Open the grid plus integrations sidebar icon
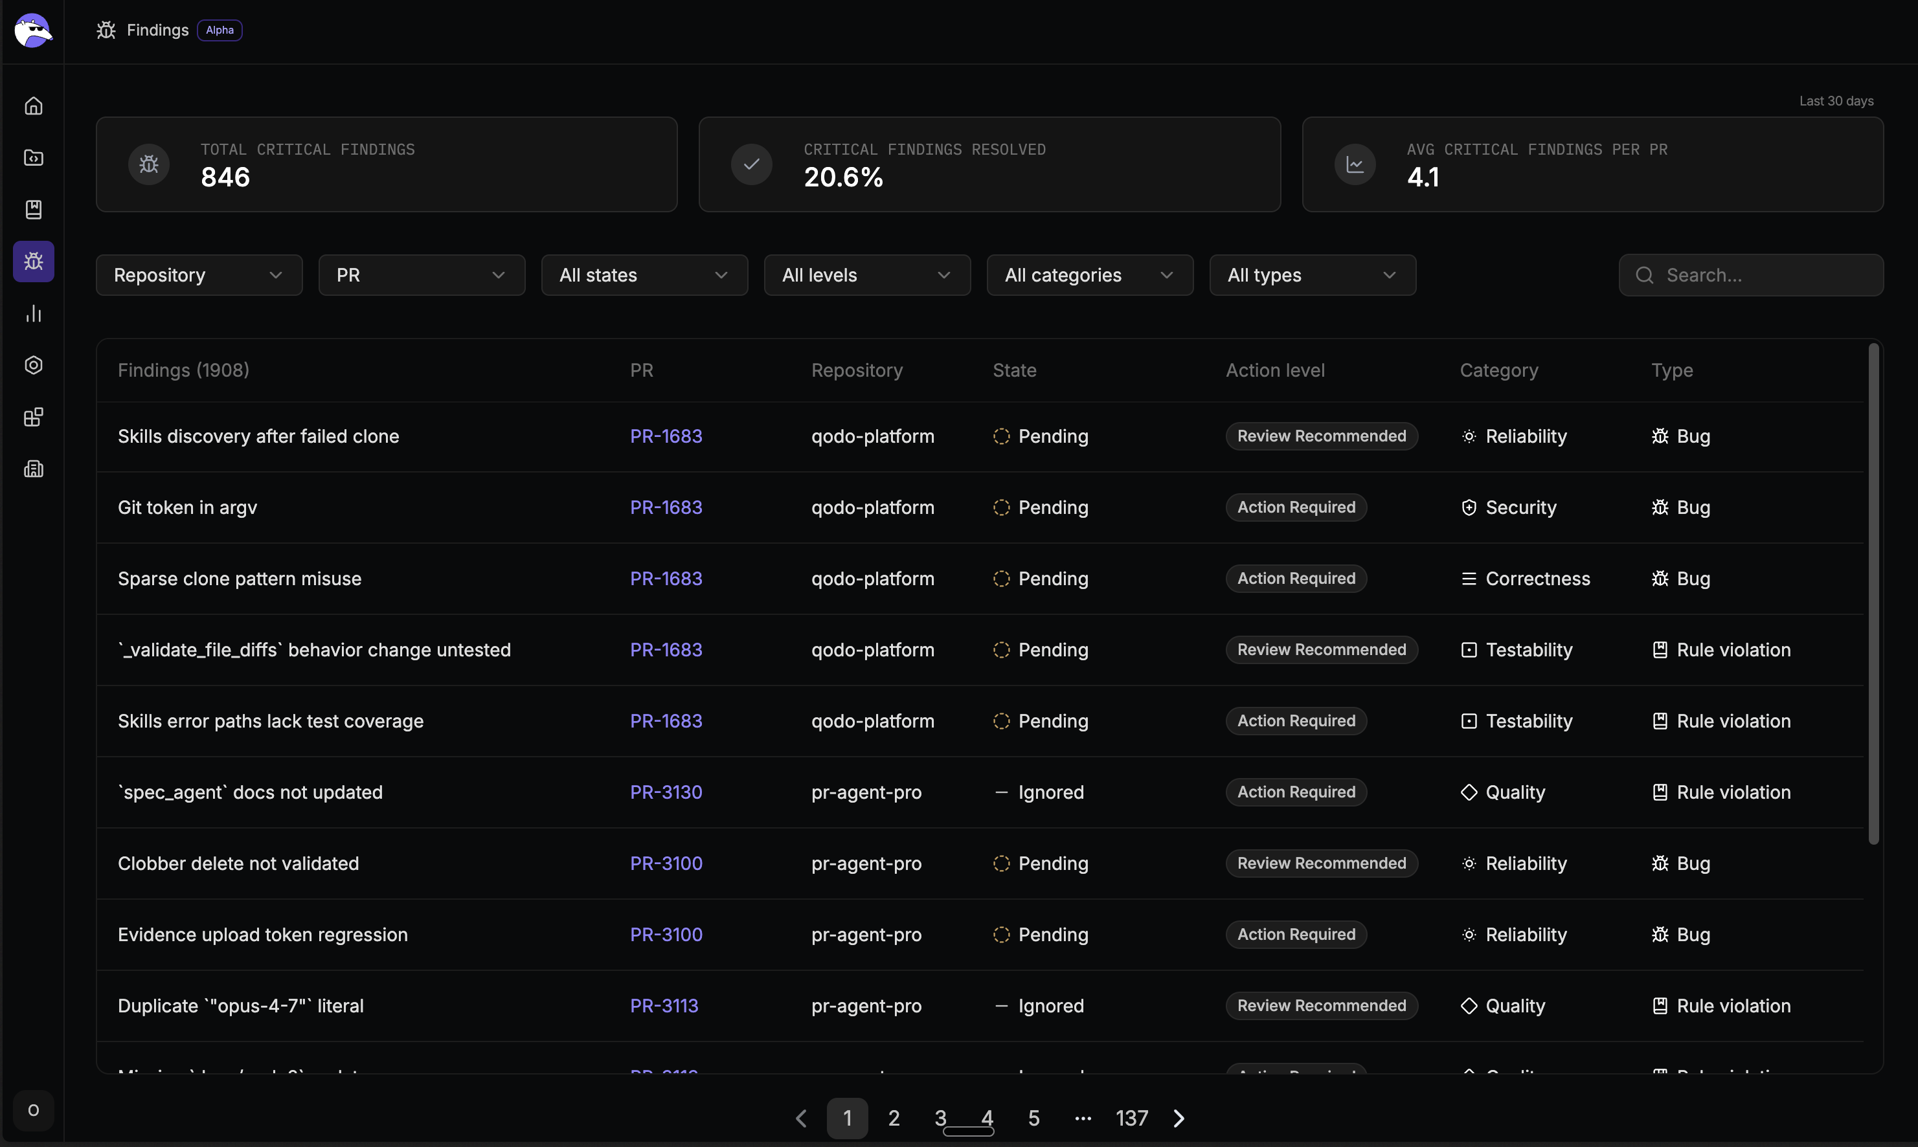Viewport: 1918px width, 1147px height. (x=33, y=418)
